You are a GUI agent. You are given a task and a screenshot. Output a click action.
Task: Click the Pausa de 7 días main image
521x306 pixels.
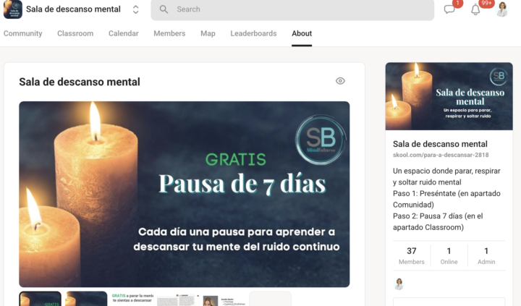coord(184,194)
